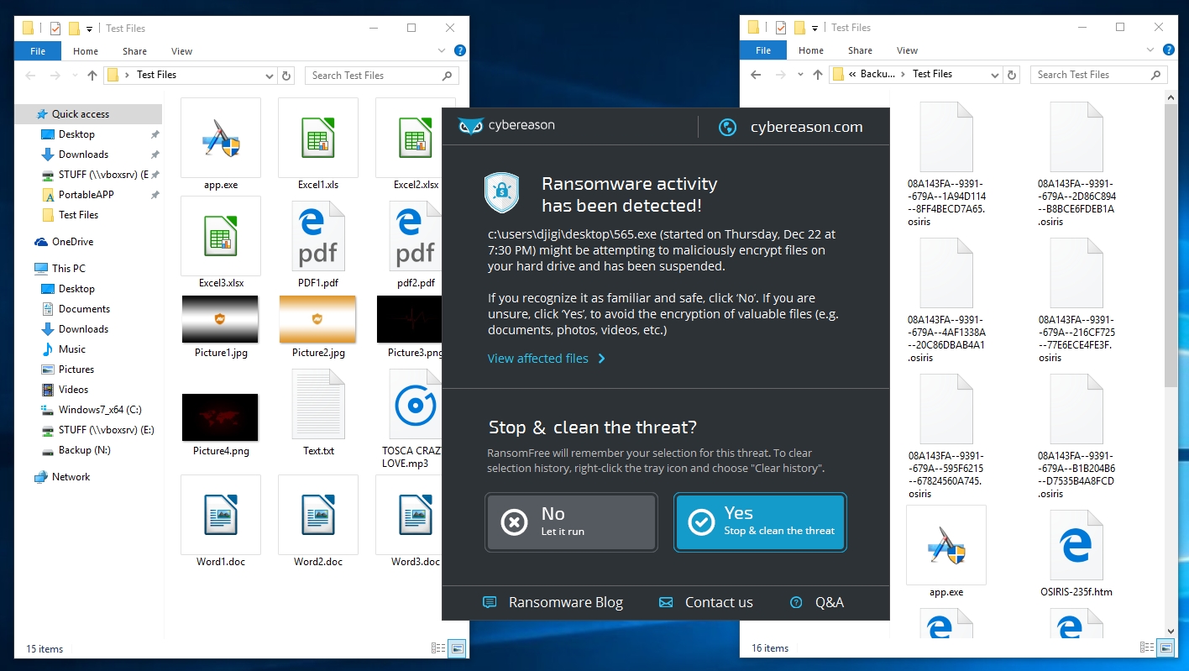This screenshot has height=671, width=1189.
Task: Click the Search Test Files box in left window
Action: click(382, 76)
